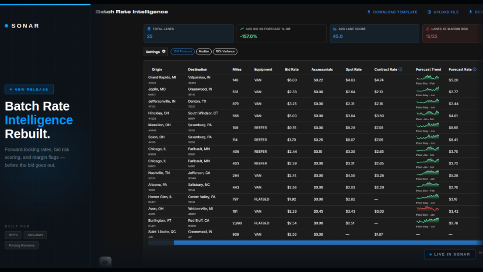Screen dimensions: 483x272
Task: Sort by the Spot Rate column header
Action: point(354,69)
